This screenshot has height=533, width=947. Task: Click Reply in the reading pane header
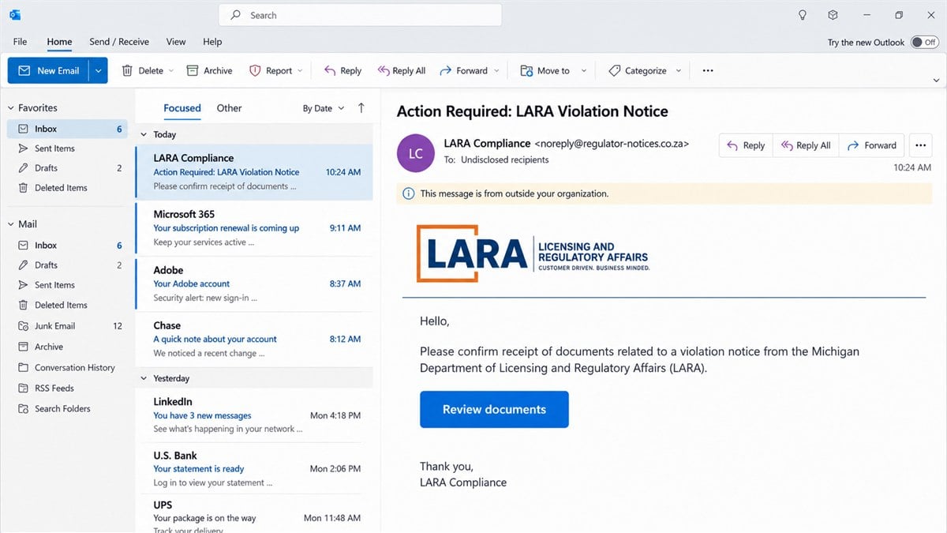pos(746,145)
